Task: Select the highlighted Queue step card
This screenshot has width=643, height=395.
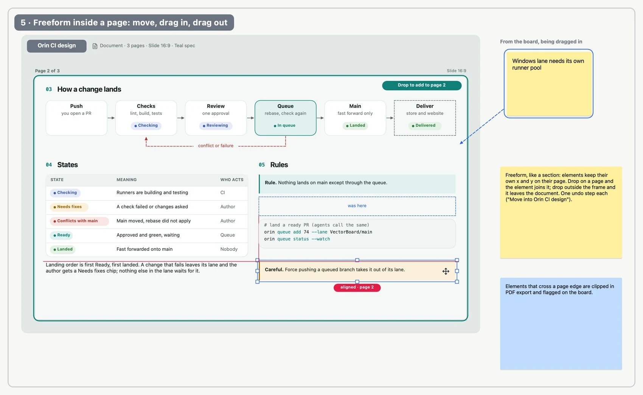Action: point(286,118)
